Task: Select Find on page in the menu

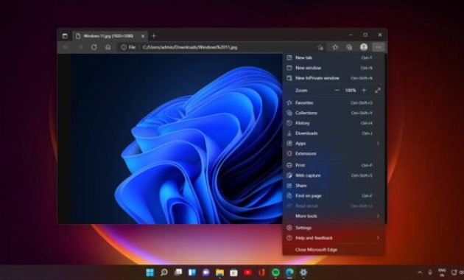Action: [334, 196]
